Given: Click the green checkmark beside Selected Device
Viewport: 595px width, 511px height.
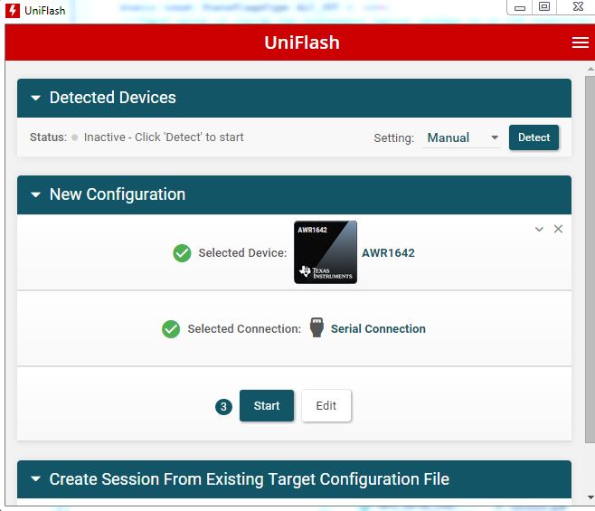Looking at the screenshot, I should click(x=182, y=253).
